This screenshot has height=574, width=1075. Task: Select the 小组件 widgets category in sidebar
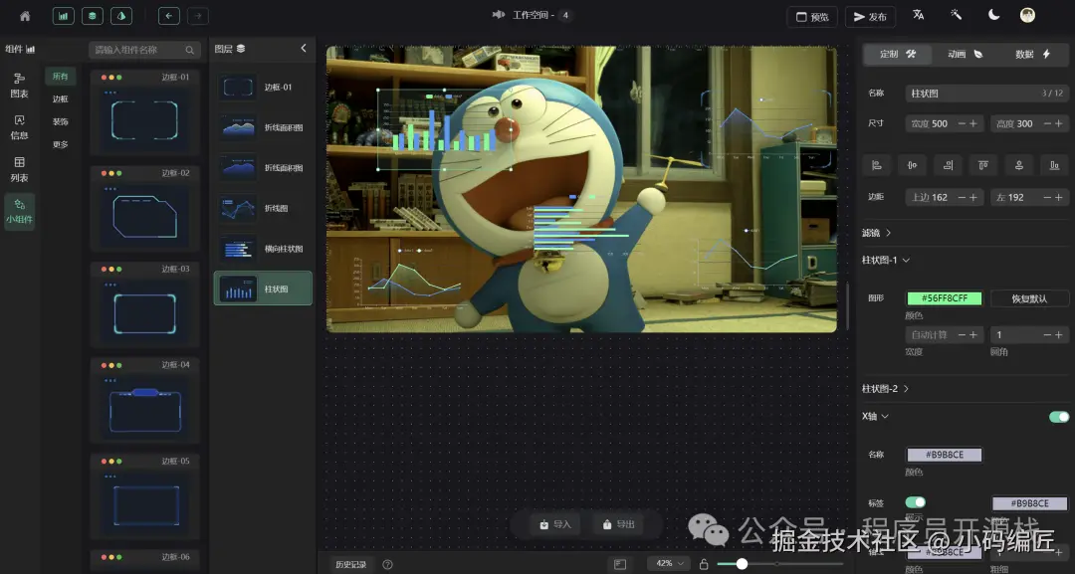click(x=19, y=212)
